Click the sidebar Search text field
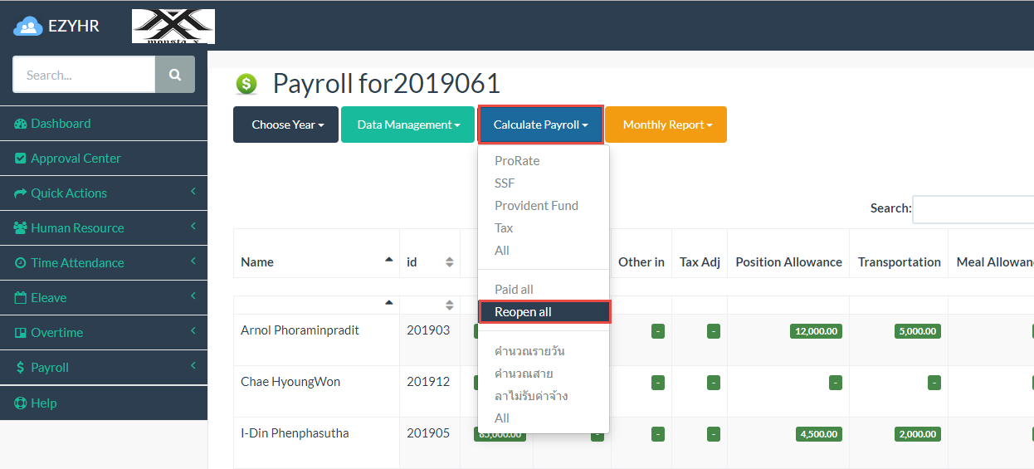 point(84,75)
